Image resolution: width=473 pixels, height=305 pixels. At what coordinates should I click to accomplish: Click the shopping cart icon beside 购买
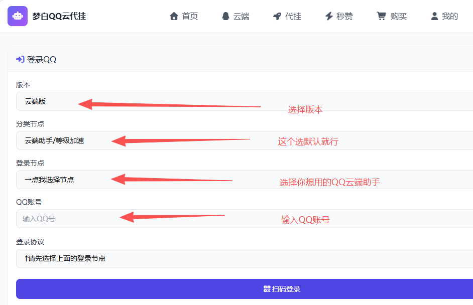[381, 16]
